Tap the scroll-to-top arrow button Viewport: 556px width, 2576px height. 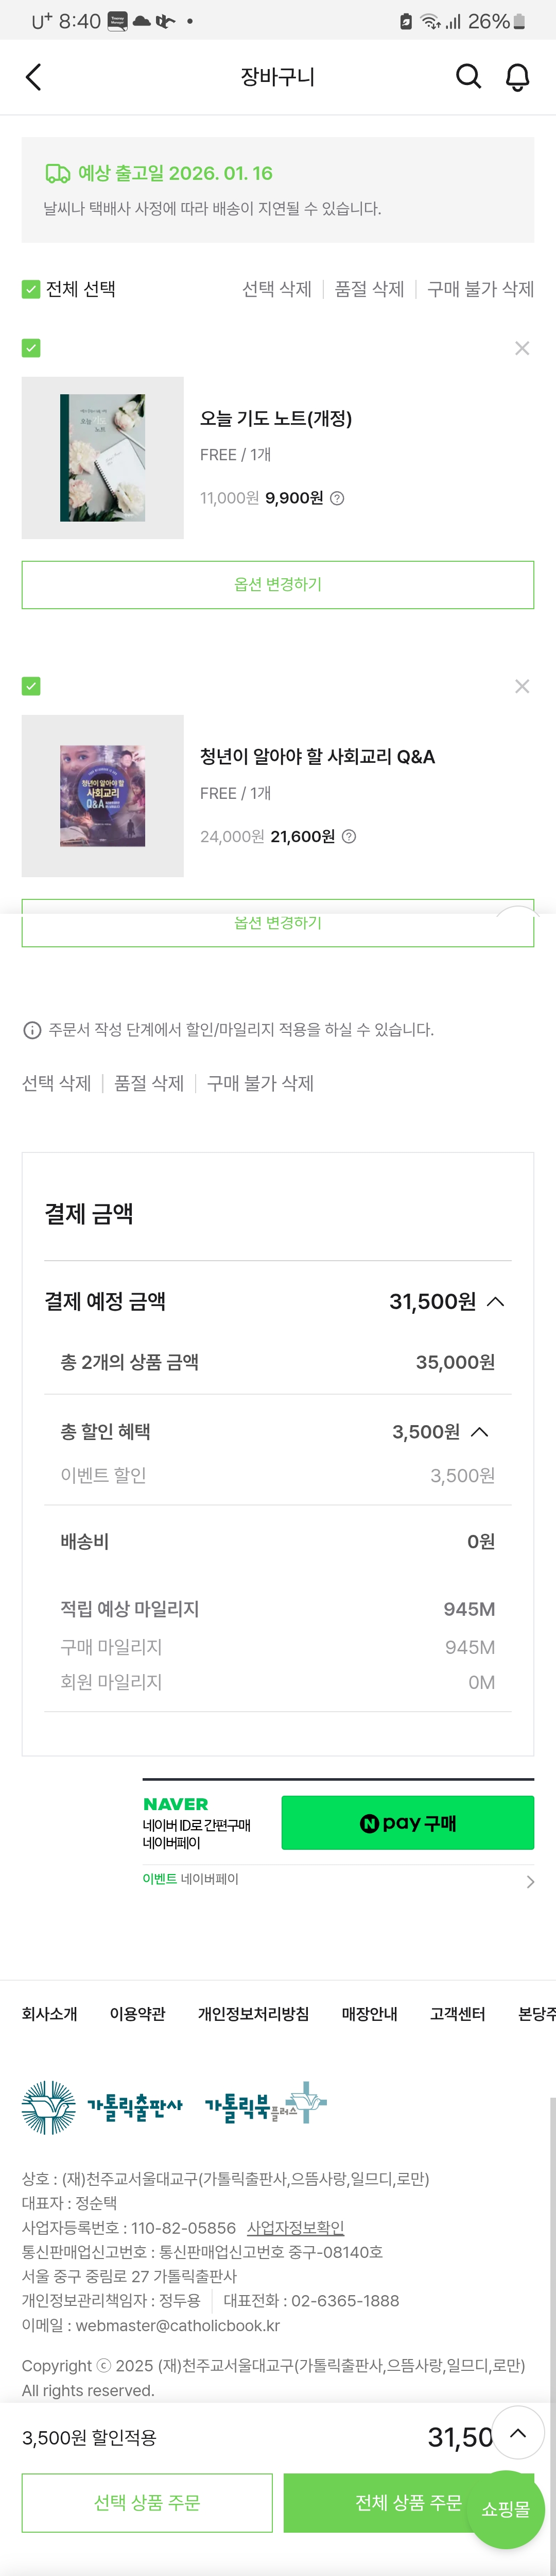tap(517, 2434)
